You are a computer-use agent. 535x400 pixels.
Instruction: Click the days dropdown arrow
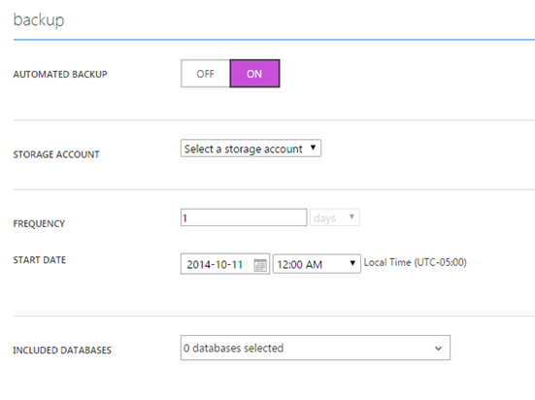coord(351,217)
